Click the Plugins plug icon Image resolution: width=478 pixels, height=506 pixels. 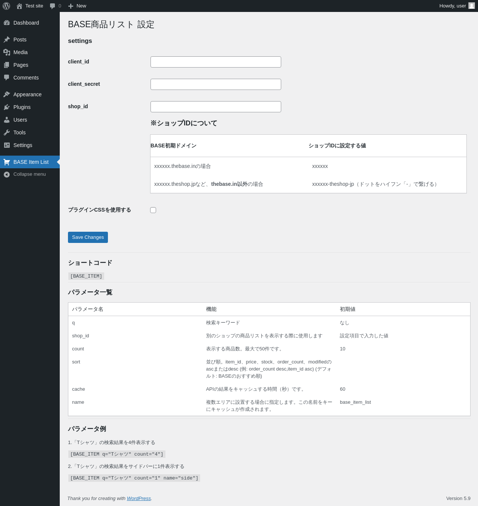[7, 107]
